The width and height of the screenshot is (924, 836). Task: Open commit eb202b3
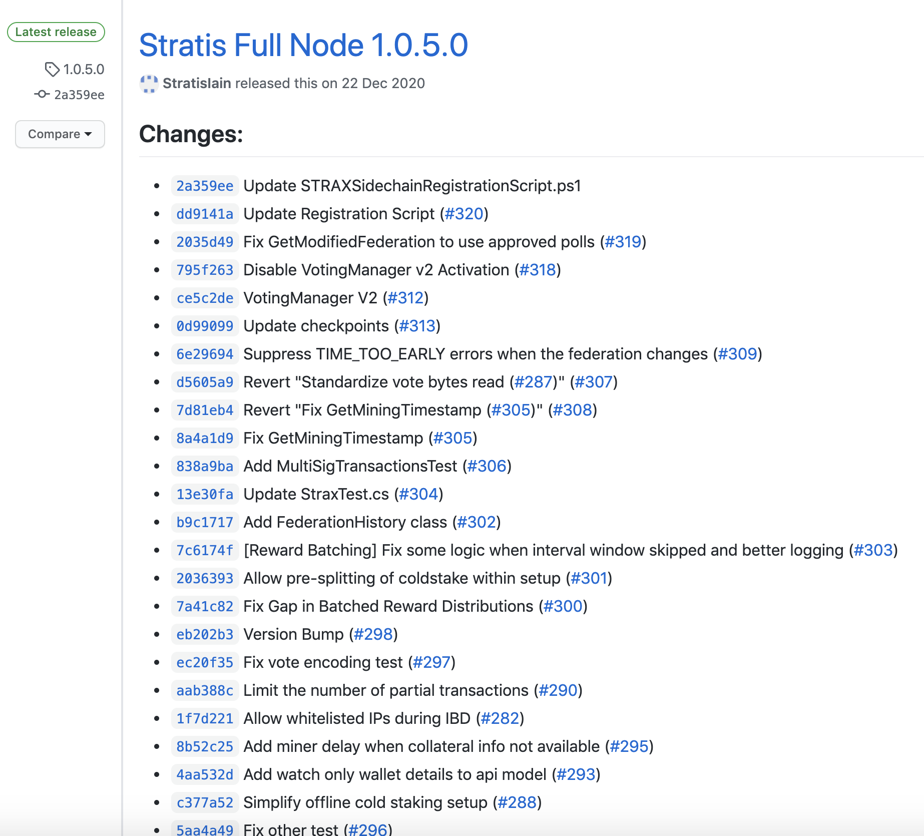pyautogui.click(x=205, y=634)
